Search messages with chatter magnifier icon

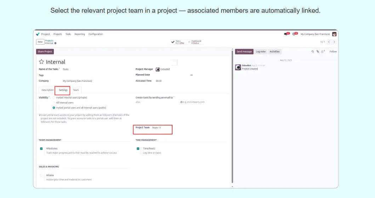pos(313,52)
